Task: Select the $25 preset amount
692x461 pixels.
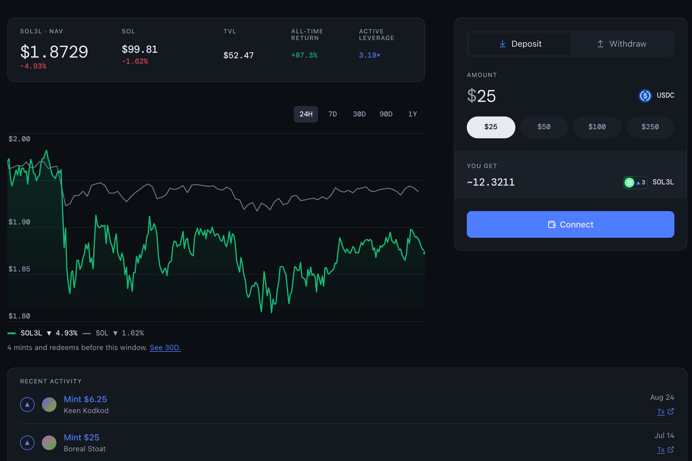Action: (x=491, y=127)
